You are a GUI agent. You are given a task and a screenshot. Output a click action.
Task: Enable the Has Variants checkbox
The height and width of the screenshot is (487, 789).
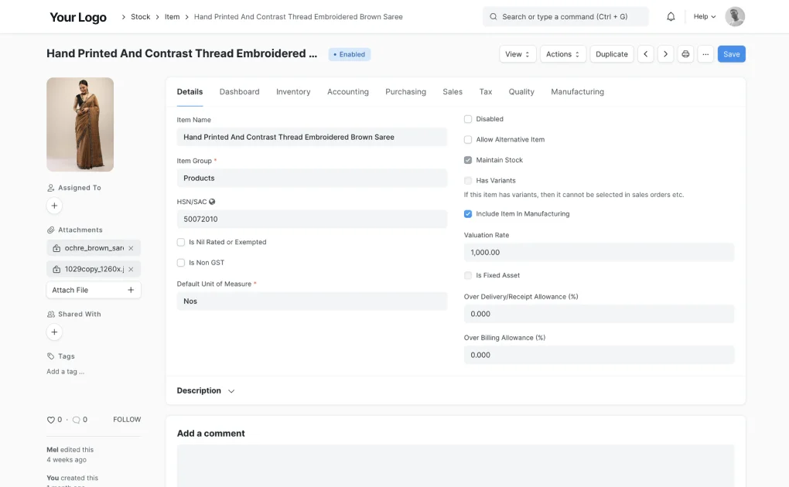click(x=467, y=180)
